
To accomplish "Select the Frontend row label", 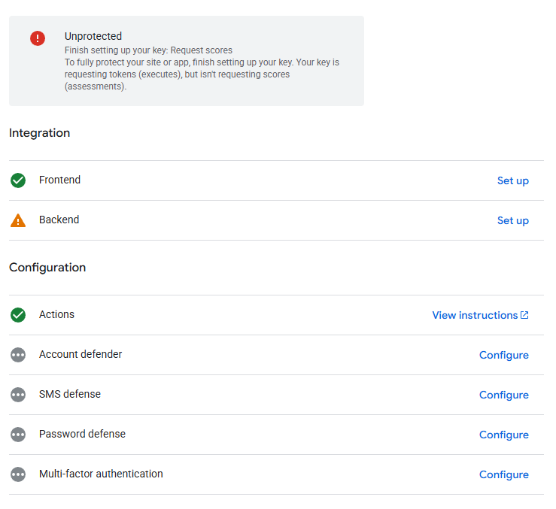I will click(x=59, y=180).
